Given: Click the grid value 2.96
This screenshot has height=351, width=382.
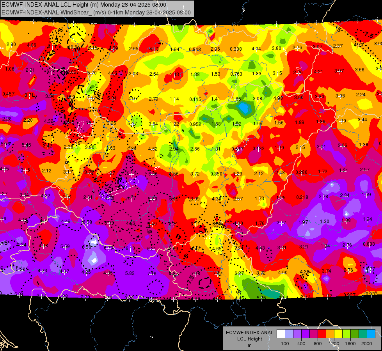Looking at the screenshot, I should (215, 49).
